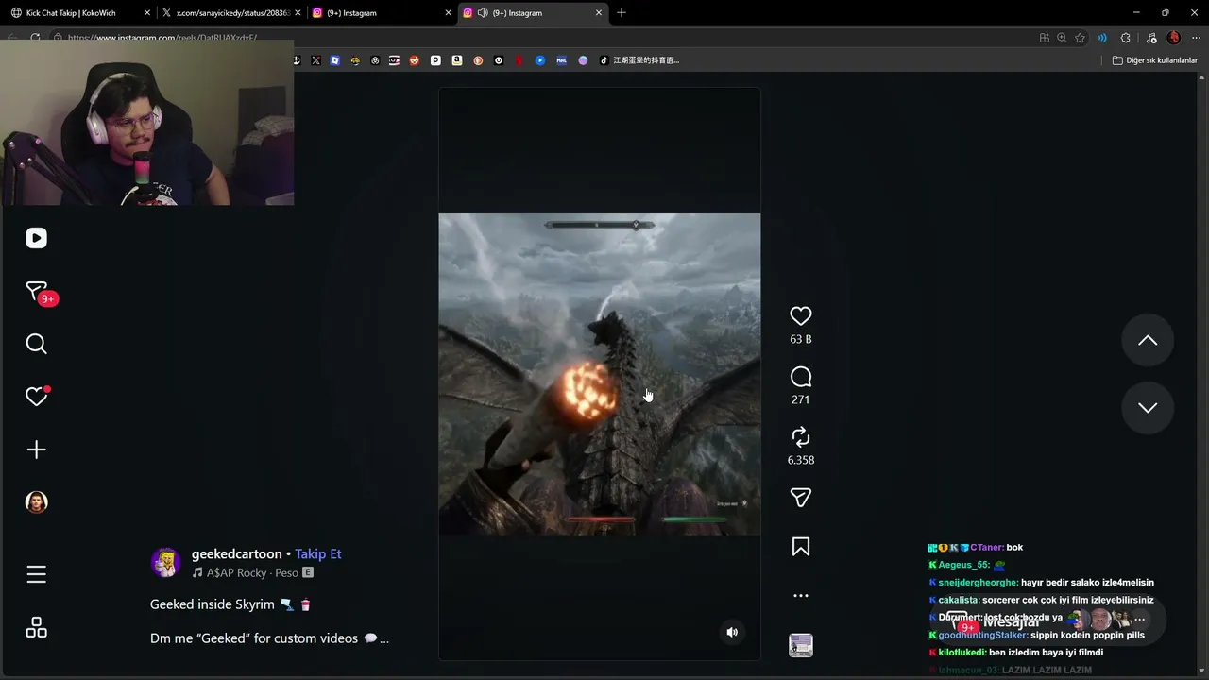Viewport: 1209px width, 680px height.
Task: Like the reel with the heart
Action: pyautogui.click(x=801, y=316)
